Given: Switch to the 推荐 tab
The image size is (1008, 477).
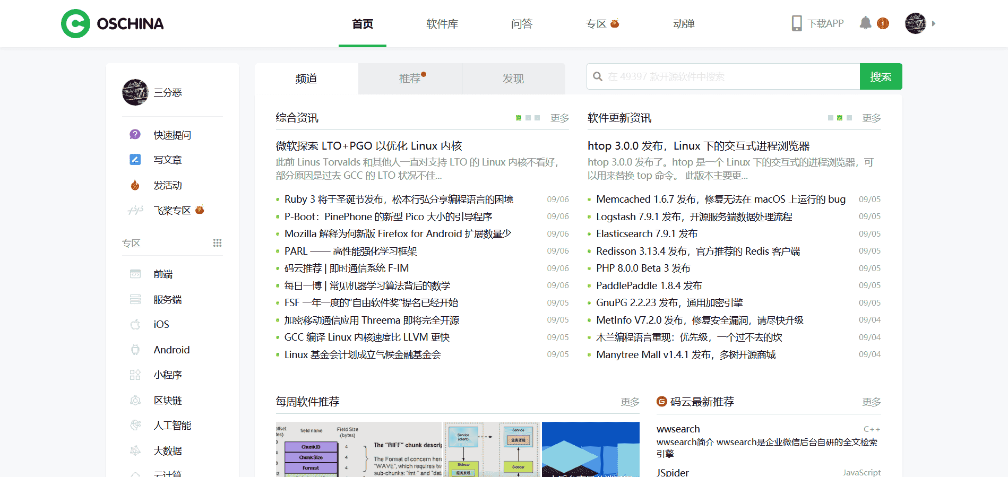Looking at the screenshot, I should (x=410, y=79).
